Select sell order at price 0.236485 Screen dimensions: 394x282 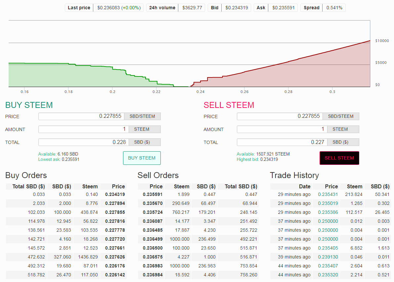click(198, 230)
